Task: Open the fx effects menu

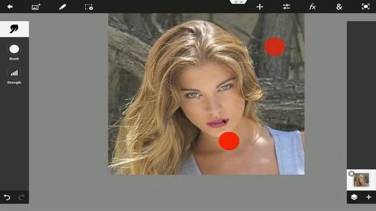Action: pyautogui.click(x=313, y=6)
